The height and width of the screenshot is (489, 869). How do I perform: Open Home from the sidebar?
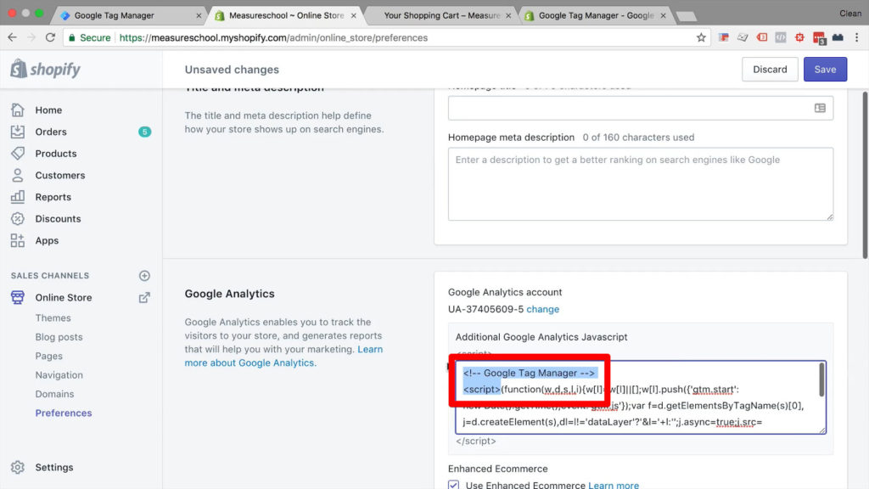coord(48,110)
